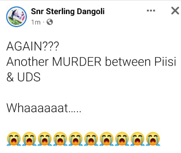
Task: Click the seventh crying emoji in the row
Action: tap(107, 139)
